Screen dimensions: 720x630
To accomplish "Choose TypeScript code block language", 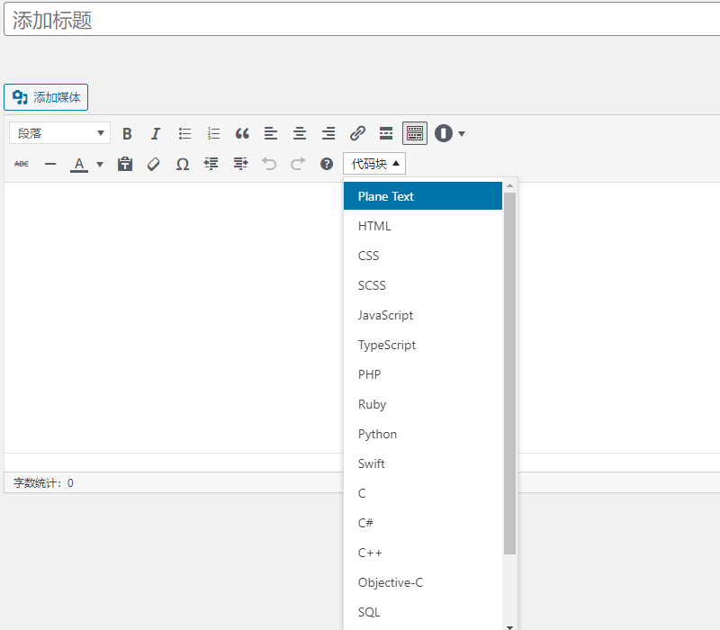I will click(423, 345).
